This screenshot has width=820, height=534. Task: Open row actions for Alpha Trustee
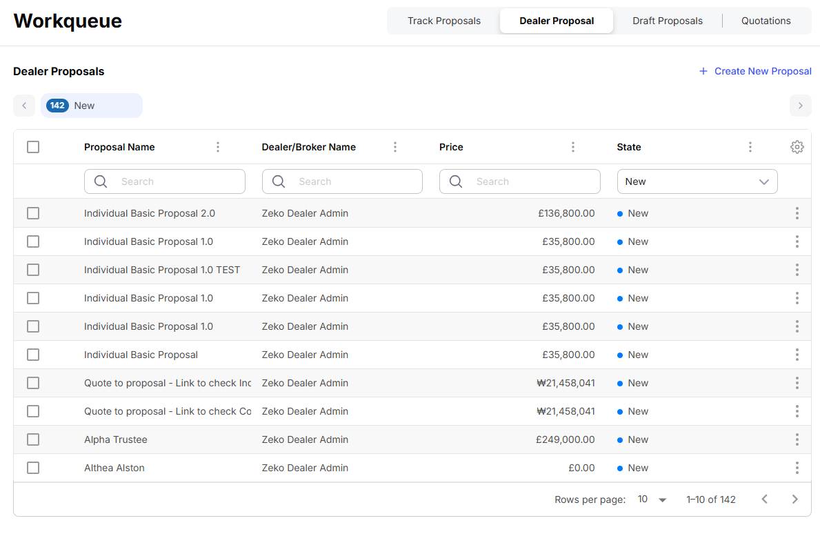pos(797,439)
